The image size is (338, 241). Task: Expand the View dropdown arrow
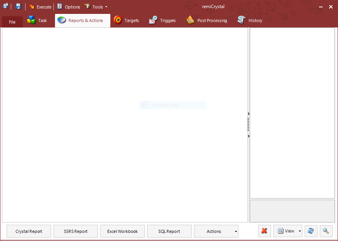coord(300,231)
